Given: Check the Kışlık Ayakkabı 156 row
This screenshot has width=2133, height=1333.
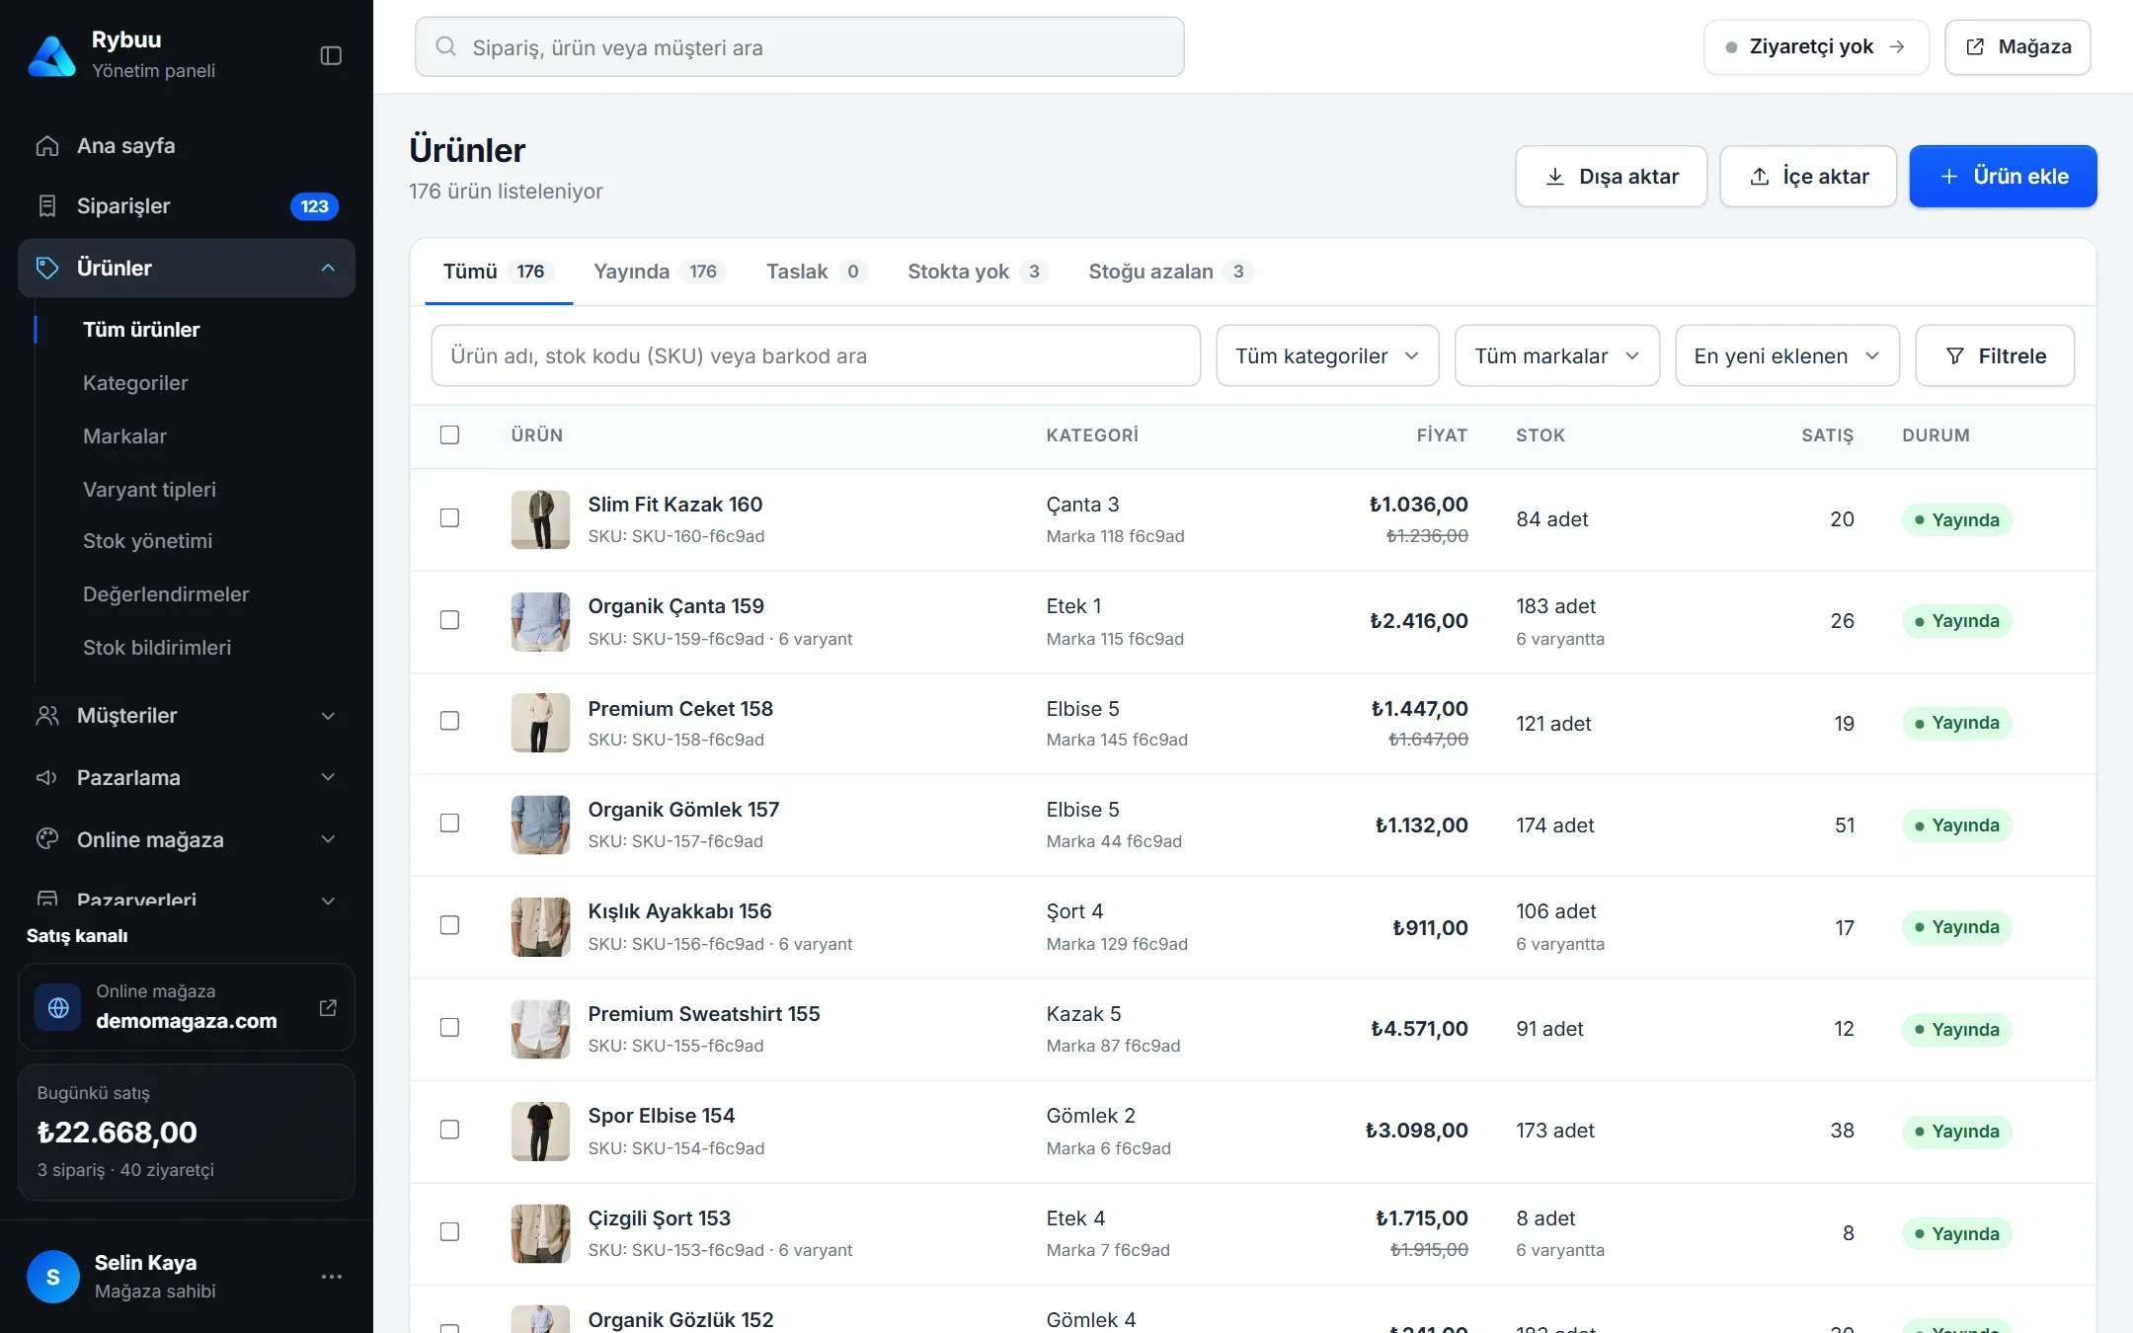Looking at the screenshot, I should coord(449,925).
